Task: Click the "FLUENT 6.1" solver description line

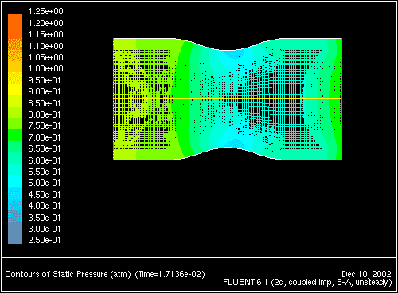Action: click(x=307, y=283)
